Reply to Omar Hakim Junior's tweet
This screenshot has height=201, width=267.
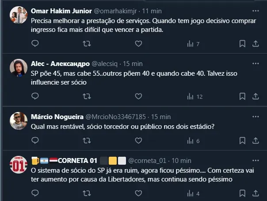point(35,44)
